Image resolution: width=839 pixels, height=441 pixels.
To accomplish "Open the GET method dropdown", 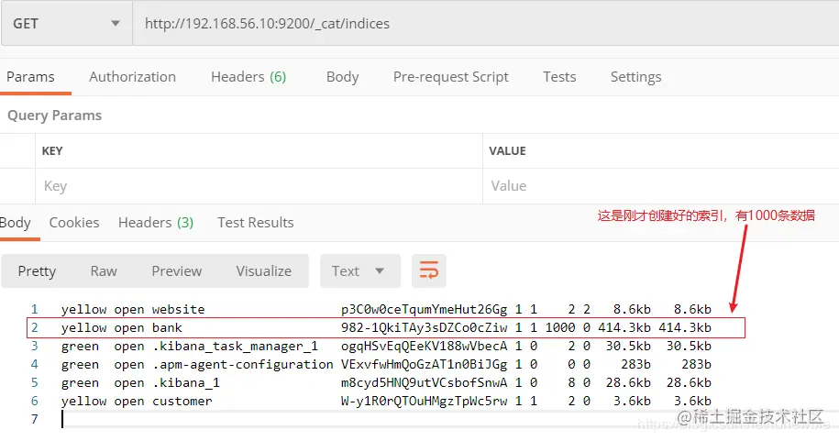I will (x=66, y=24).
